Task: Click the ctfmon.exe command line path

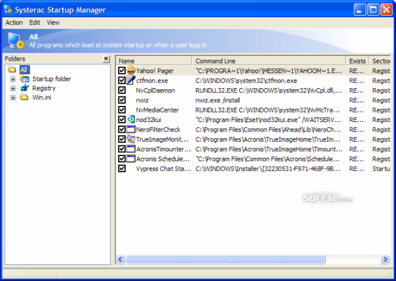Action: coord(246,80)
